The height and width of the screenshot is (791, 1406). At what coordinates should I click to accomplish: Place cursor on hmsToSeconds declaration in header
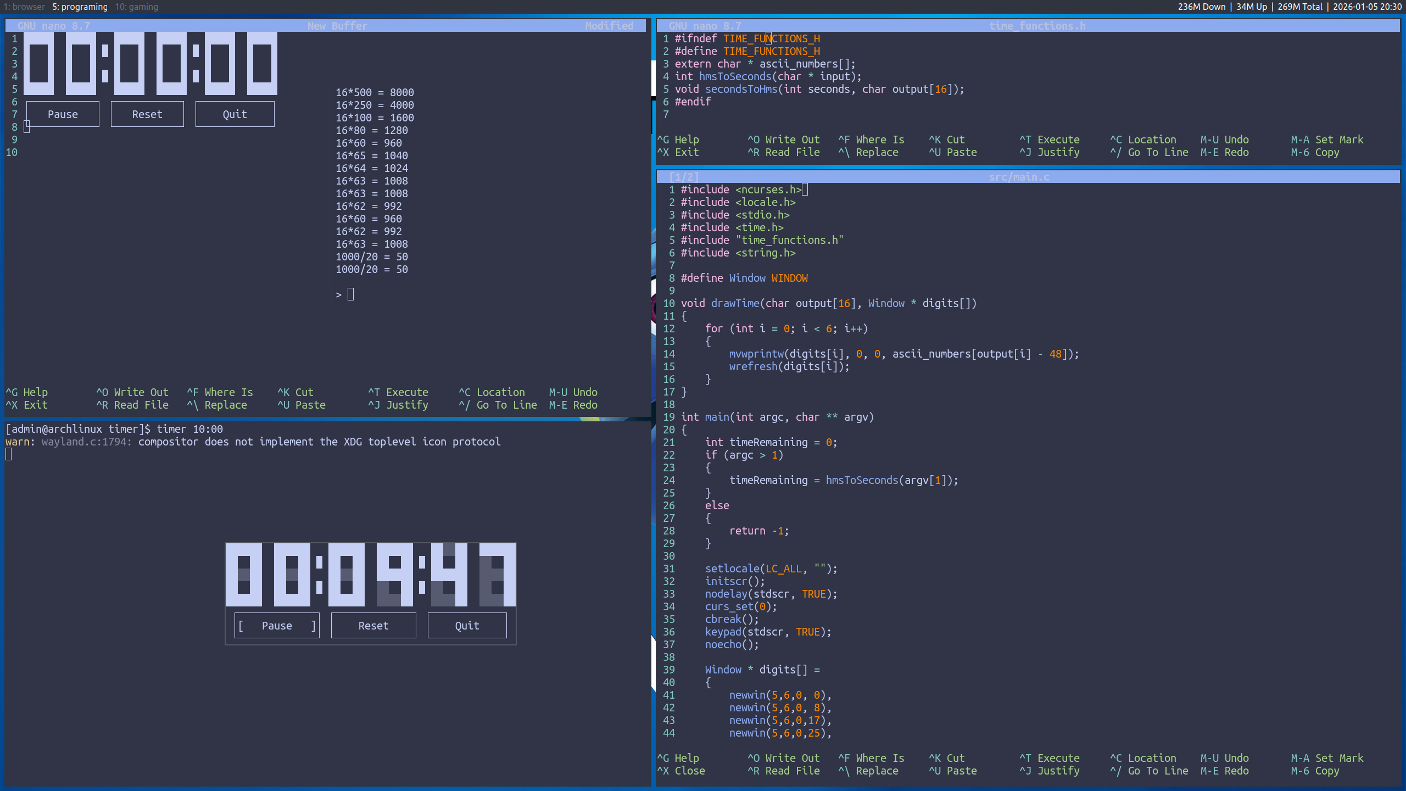tap(735, 76)
